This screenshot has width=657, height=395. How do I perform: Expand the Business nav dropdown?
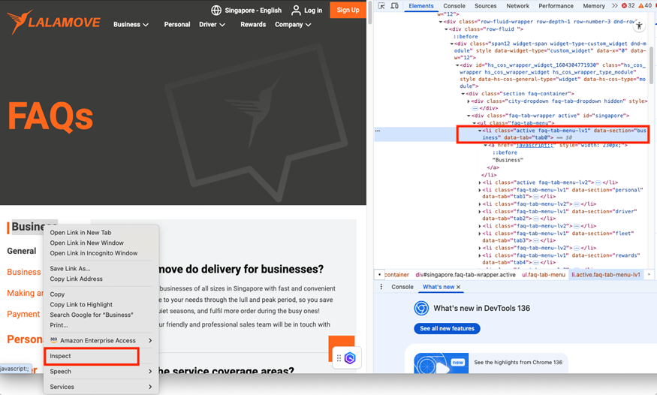point(131,24)
